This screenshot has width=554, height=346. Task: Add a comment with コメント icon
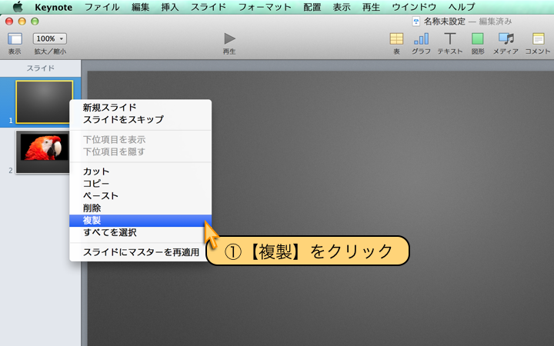(x=538, y=38)
